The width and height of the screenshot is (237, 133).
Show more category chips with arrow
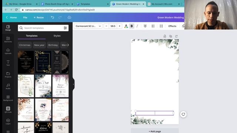tap(68, 45)
